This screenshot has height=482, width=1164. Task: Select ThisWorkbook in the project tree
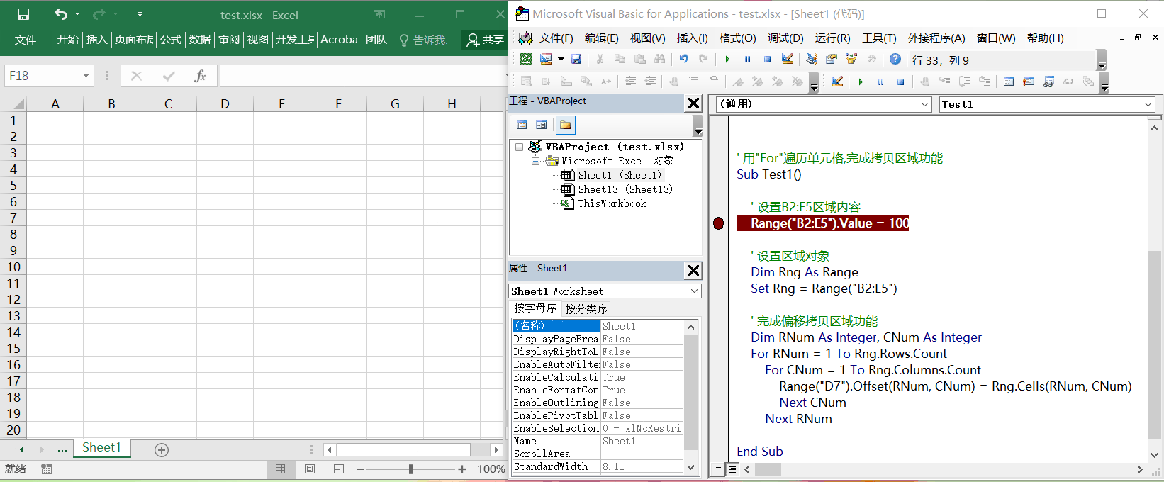pyautogui.click(x=612, y=203)
